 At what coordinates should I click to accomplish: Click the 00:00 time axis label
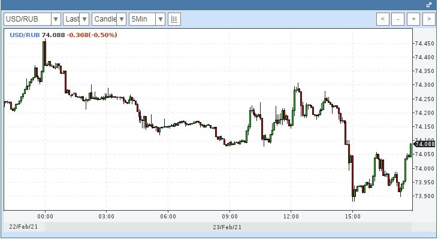pos(46,217)
